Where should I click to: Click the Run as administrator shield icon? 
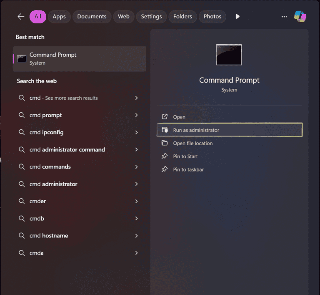pyautogui.click(x=165, y=130)
